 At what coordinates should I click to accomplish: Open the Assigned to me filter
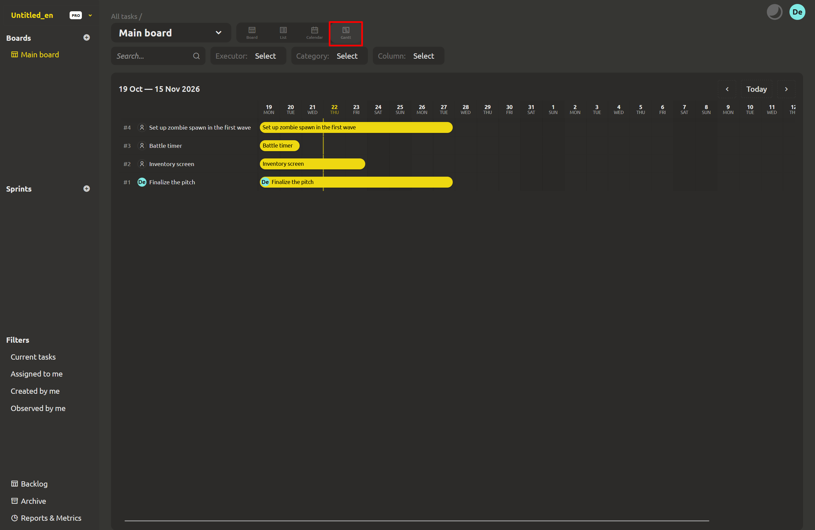[37, 374]
